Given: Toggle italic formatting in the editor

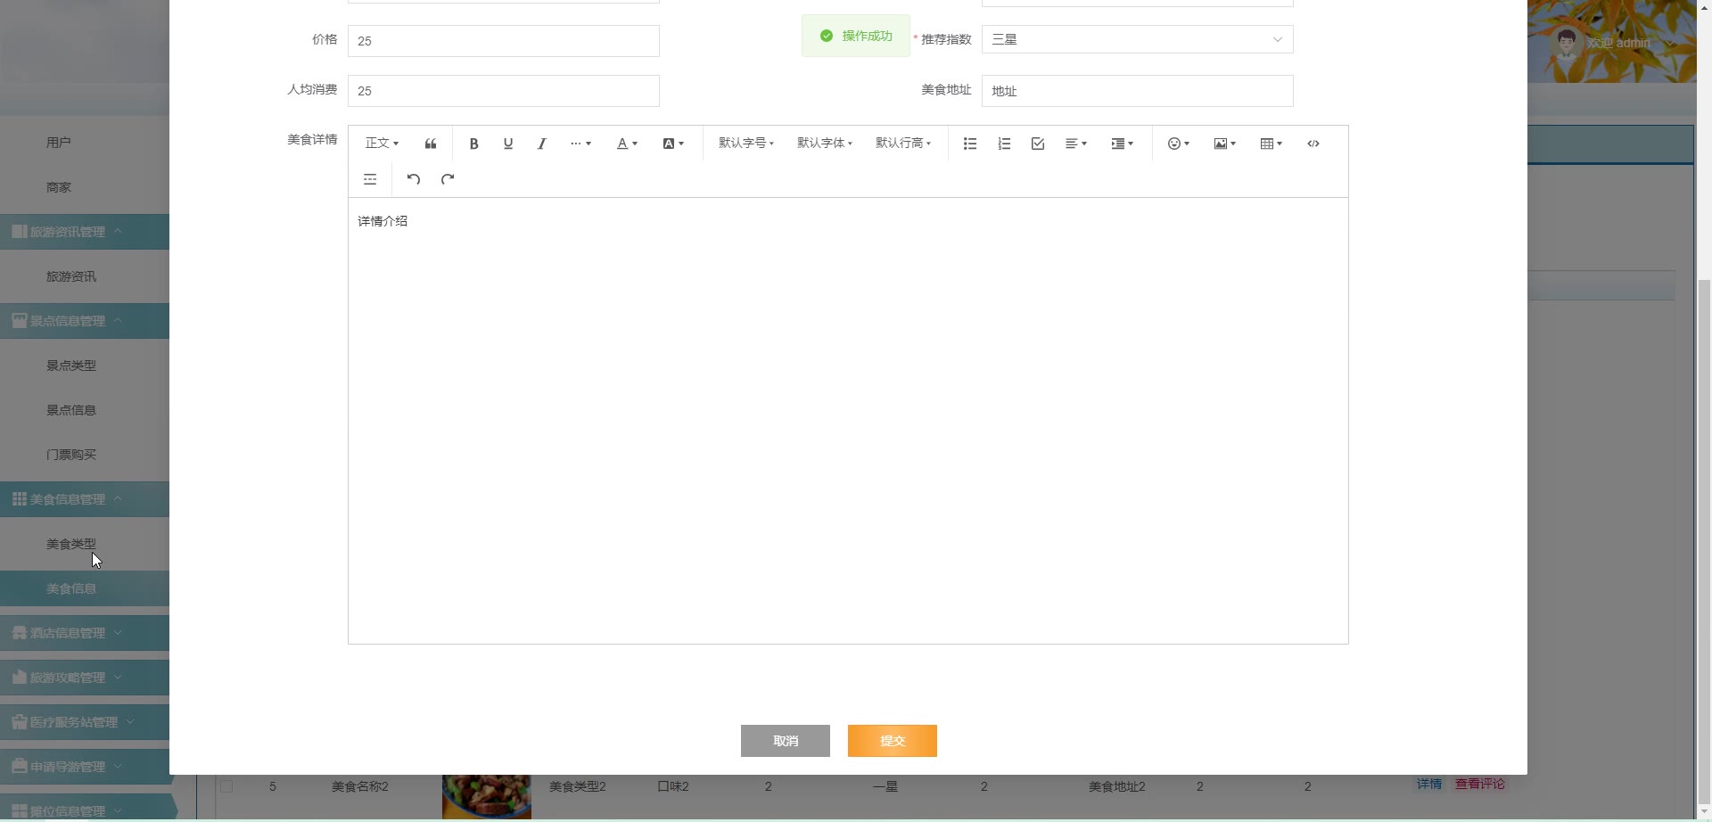Looking at the screenshot, I should (x=541, y=144).
